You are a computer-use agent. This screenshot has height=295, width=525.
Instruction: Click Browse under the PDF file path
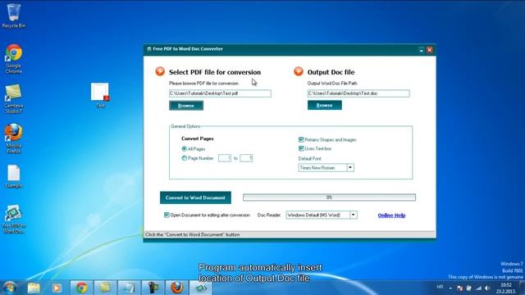pos(186,106)
